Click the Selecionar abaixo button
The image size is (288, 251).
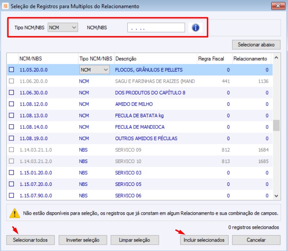click(x=256, y=45)
